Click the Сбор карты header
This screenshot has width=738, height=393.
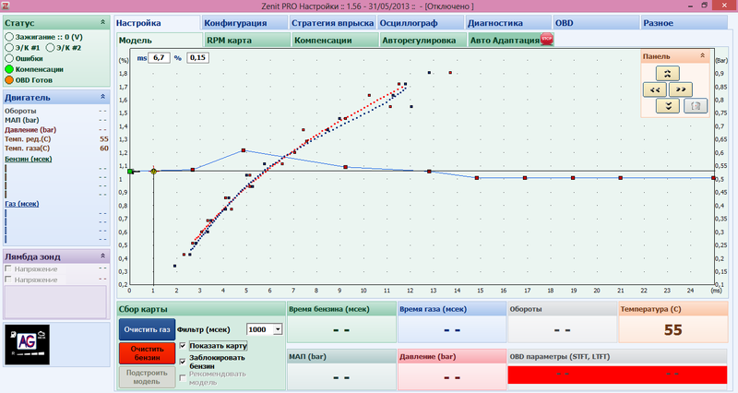coord(201,309)
